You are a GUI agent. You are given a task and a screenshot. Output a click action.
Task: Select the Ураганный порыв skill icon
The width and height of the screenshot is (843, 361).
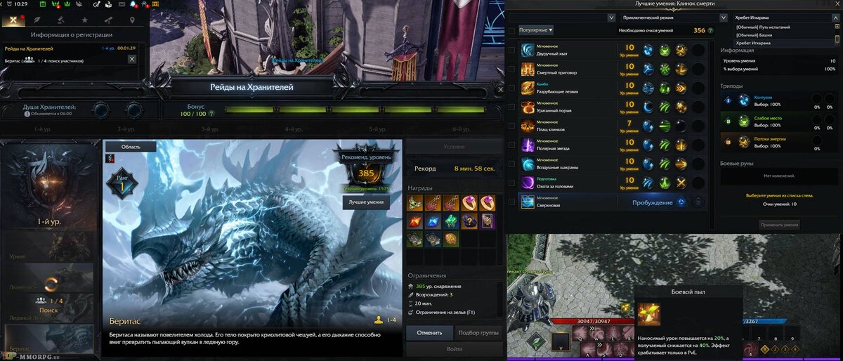pos(528,107)
